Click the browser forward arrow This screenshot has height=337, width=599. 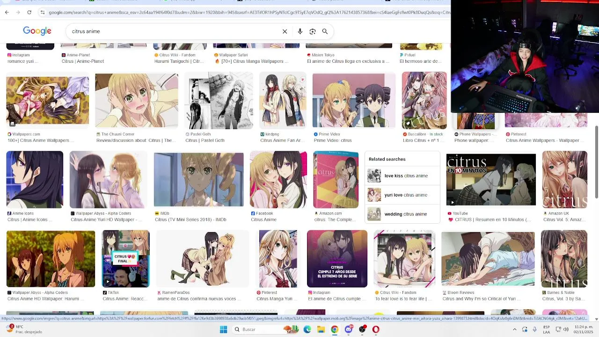tap(18, 12)
